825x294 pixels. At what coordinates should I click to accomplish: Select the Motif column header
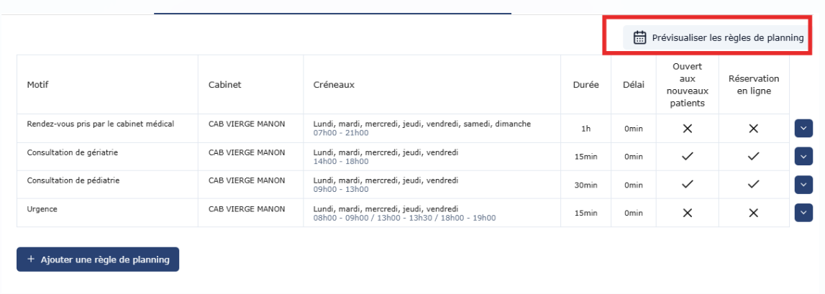[36, 85]
